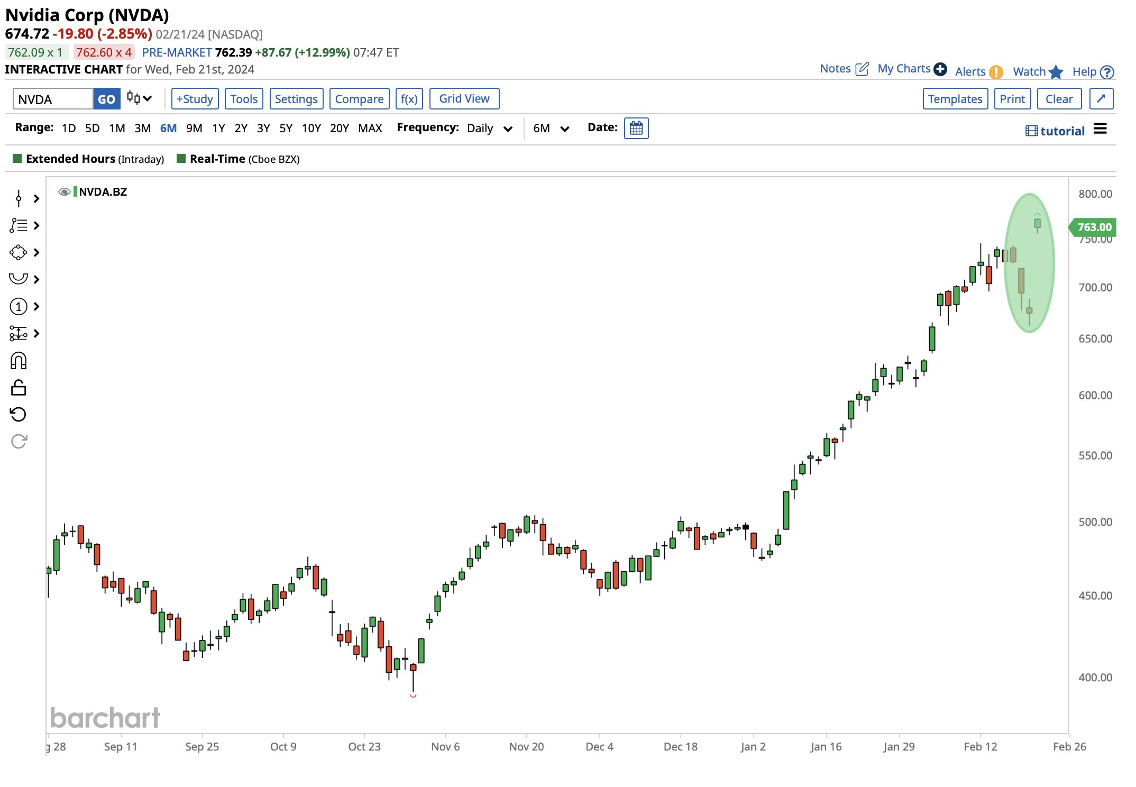Click the 763.00 current price label

pyautogui.click(x=1092, y=227)
